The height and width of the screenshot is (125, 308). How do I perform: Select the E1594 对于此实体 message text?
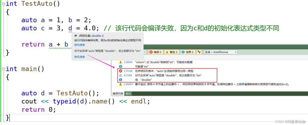(169, 75)
